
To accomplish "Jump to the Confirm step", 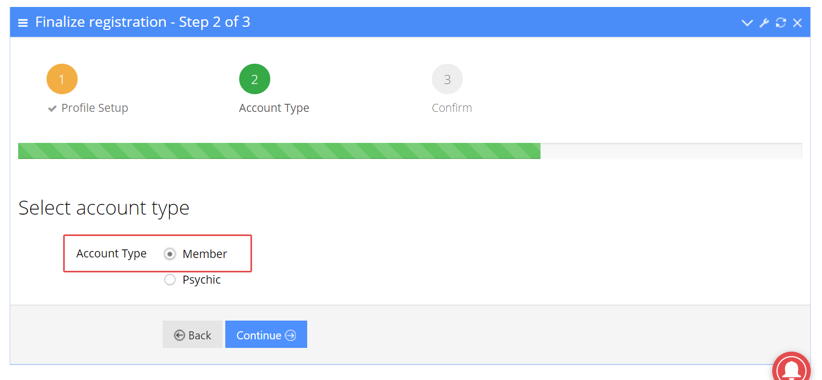I will tap(452, 108).
